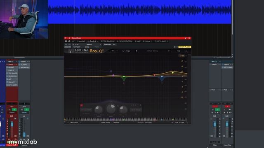264x148 pixels.
Task: Open the Medium phase resolution menu
Action: click(116, 123)
